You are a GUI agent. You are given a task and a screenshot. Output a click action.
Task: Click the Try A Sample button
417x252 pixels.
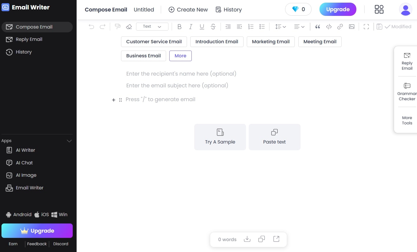click(x=220, y=137)
